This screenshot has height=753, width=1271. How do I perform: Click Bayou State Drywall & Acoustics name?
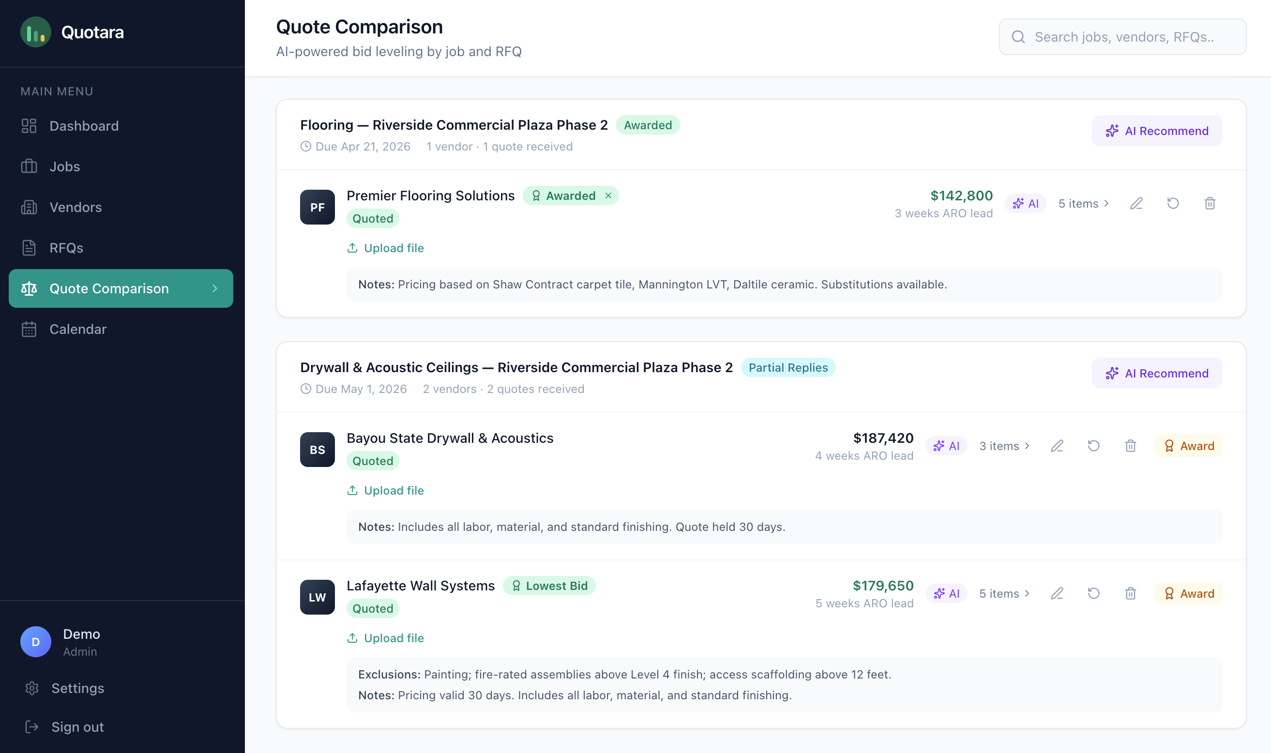pos(450,438)
